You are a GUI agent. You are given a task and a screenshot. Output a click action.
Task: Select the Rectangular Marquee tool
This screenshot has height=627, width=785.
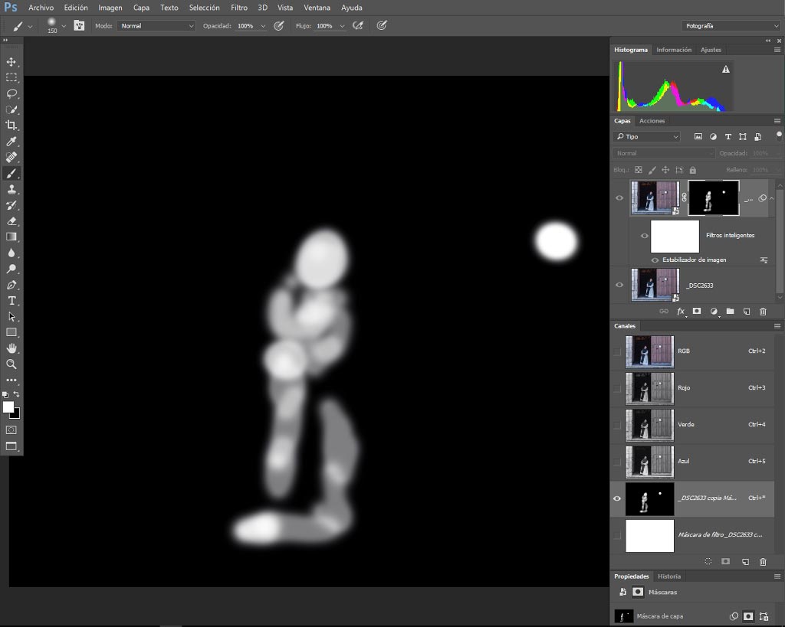click(11, 77)
